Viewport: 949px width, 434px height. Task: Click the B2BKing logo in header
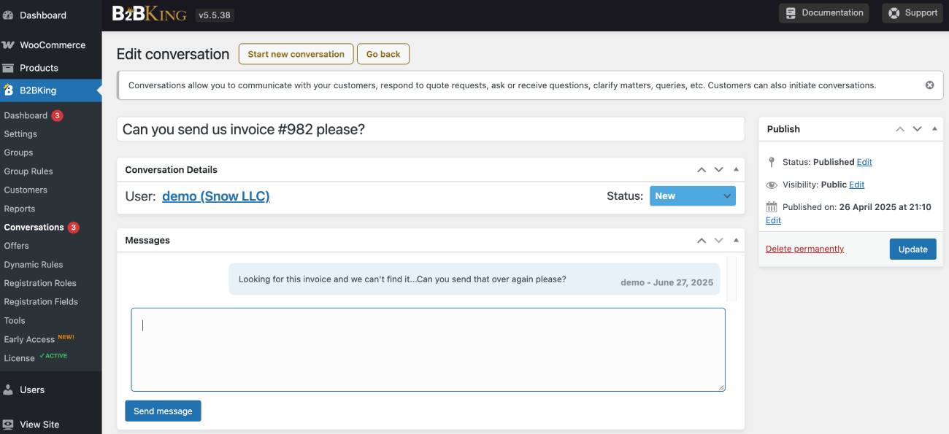point(149,13)
